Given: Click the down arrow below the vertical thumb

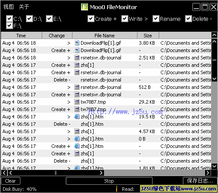Looking at the screenshot, I should pyautogui.click(x=214, y=79).
